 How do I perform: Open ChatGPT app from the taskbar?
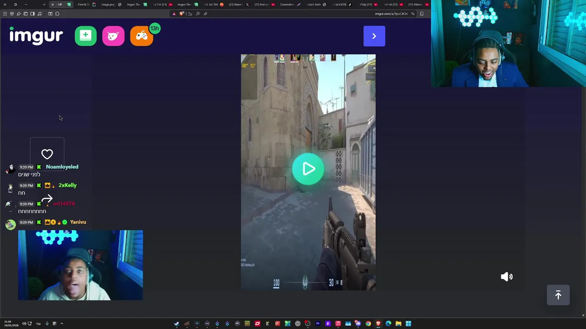click(x=298, y=324)
